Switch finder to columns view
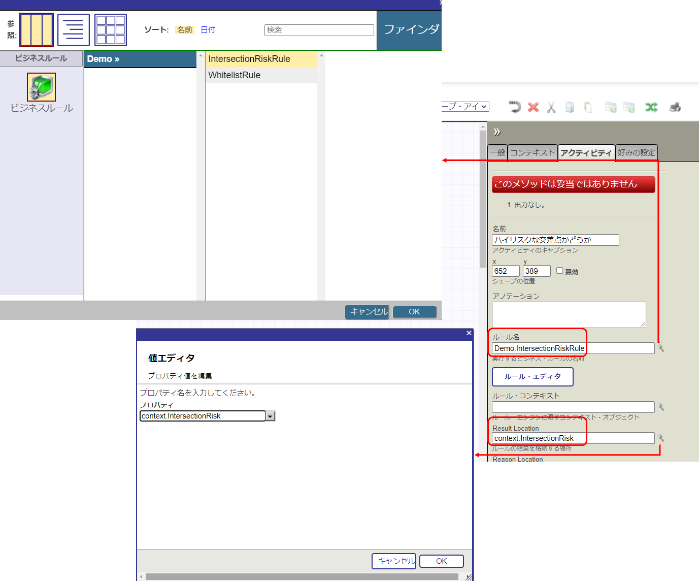699x581 pixels. point(37,30)
